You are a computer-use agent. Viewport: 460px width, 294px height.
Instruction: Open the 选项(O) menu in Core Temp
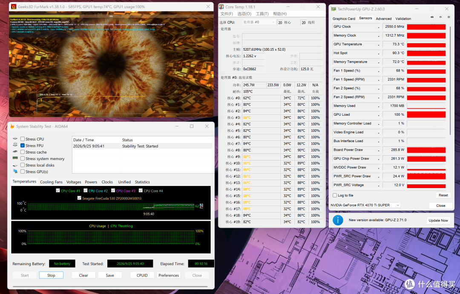[244, 14]
